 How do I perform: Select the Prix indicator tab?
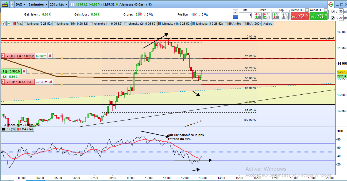click(x=17, y=24)
